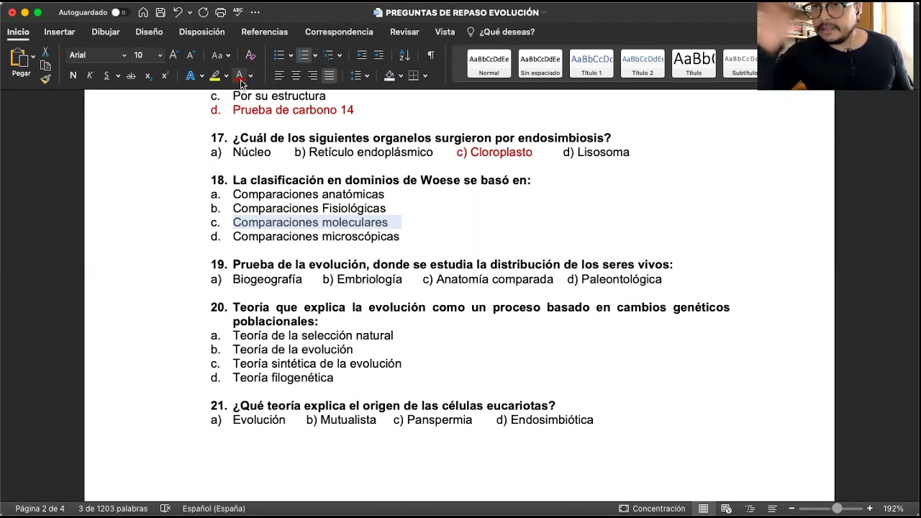Viewport: 921px width, 518px height.
Task: Apply the text effects blue A icon
Action: pos(190,76)
